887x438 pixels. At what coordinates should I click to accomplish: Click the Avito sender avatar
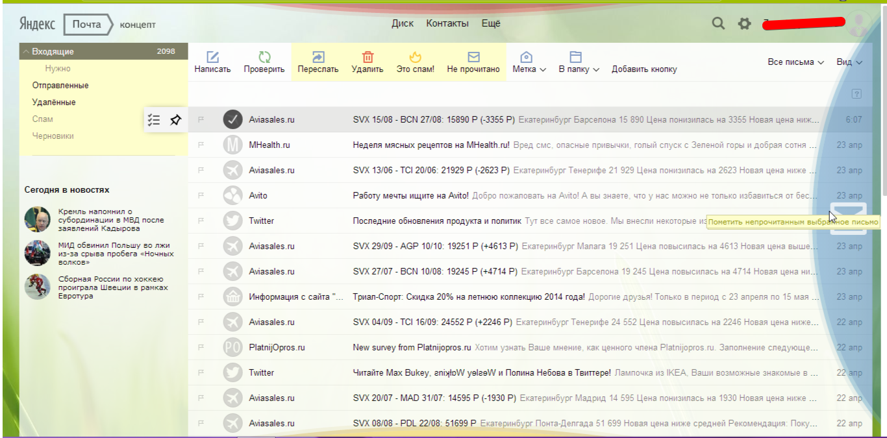232,195
